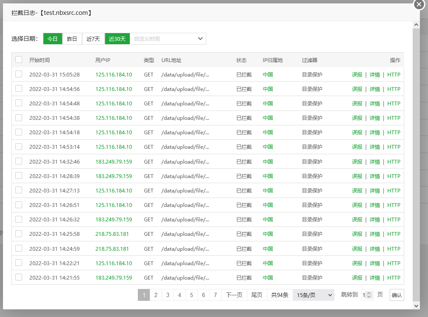
Task: Click the URL /data/upload/file/... in 14:54:18 row
Action: click(x=185, y=133)
